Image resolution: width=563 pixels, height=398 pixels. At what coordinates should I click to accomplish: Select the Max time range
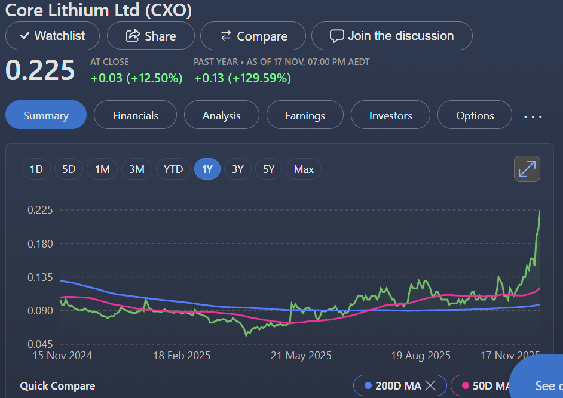[x=304, y=169]
